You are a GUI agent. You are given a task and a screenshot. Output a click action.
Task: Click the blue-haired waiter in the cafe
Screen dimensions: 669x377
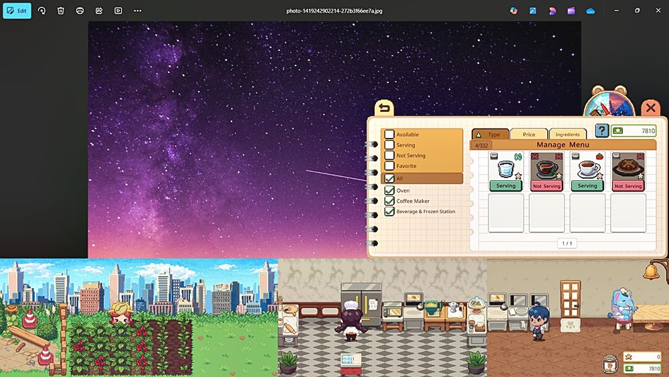[538, 321]
